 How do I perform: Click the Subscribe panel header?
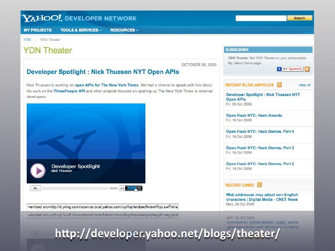[x=268, y=50]
